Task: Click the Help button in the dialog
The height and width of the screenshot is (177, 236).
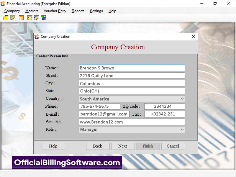Action: 53,146
